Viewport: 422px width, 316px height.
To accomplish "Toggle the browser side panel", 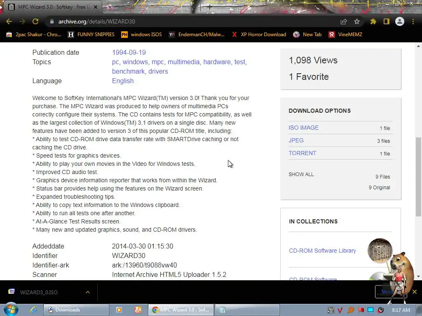I will (x=387, y=21).
